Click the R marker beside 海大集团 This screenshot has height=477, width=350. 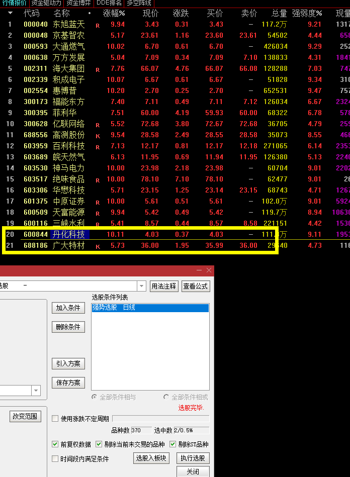98,70
